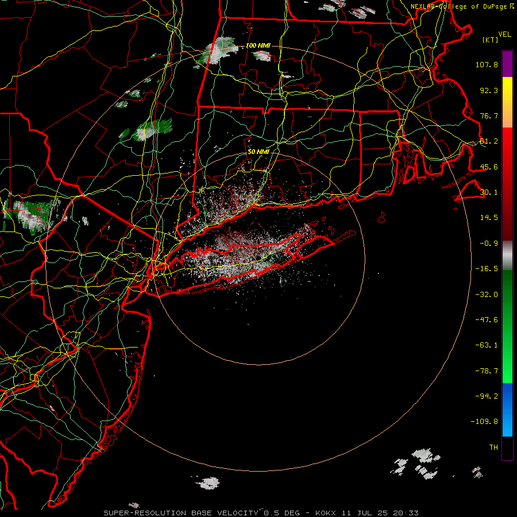Click the 100 NMI range ring label
517x517 pixels.
(258, 45)
